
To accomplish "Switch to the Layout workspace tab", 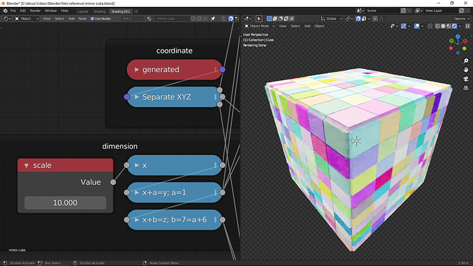I will [82, 12].
